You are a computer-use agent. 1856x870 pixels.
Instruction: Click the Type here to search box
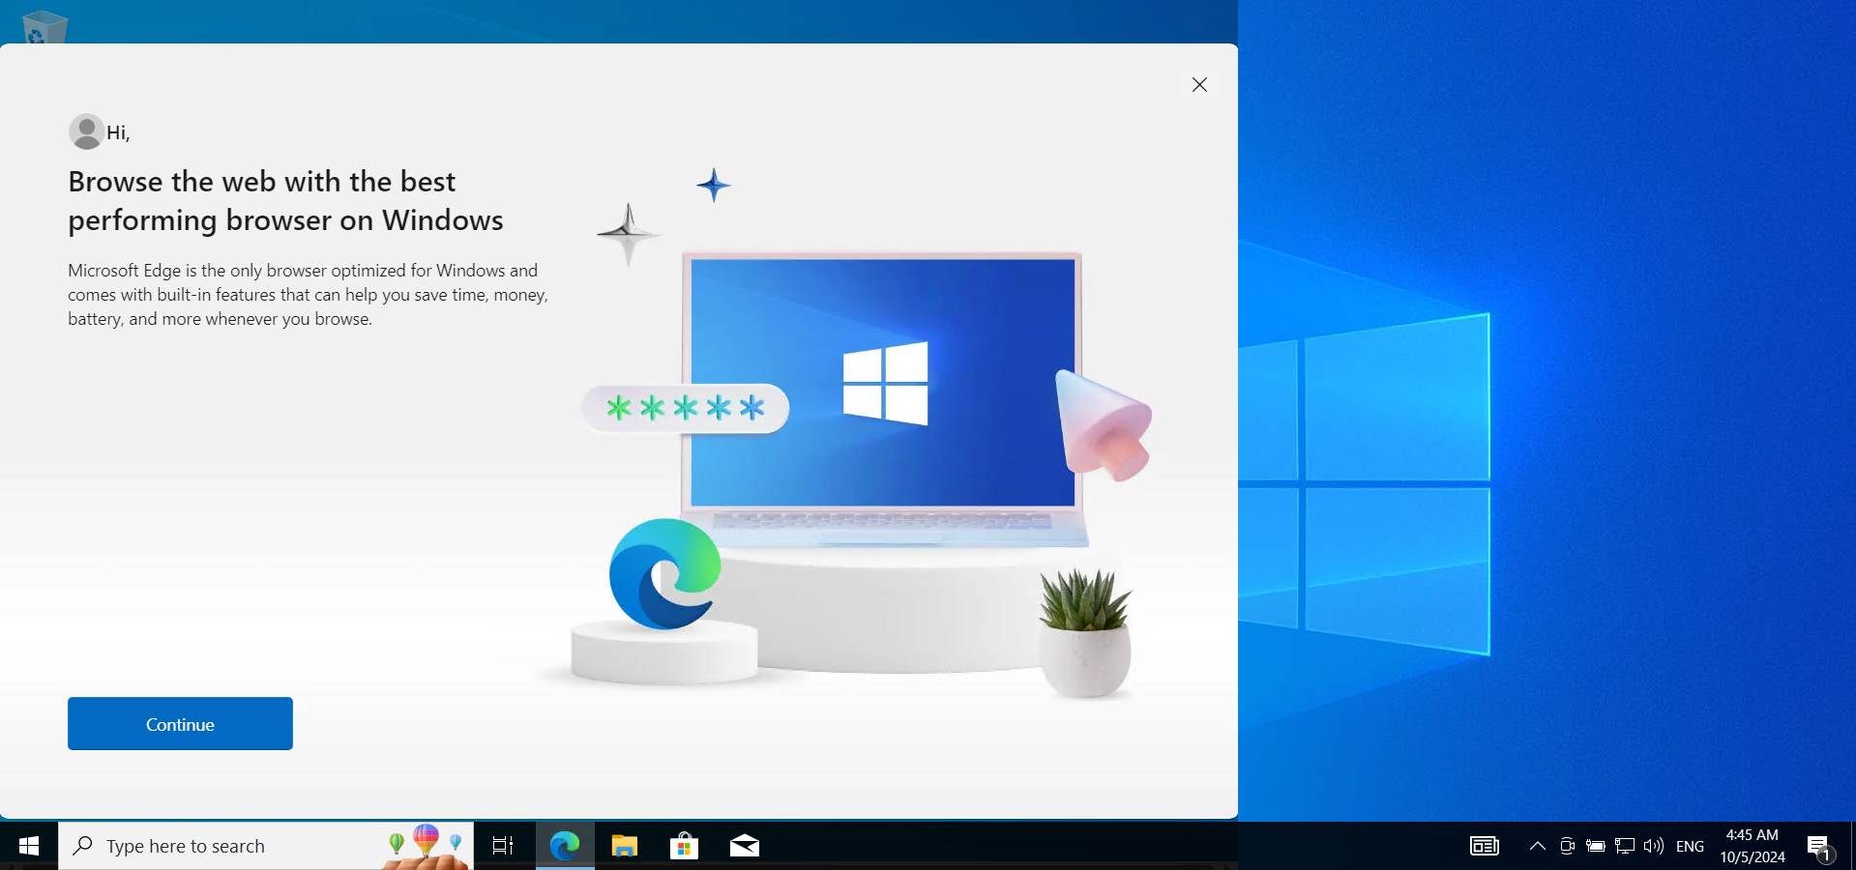click(x=266, y=846)
